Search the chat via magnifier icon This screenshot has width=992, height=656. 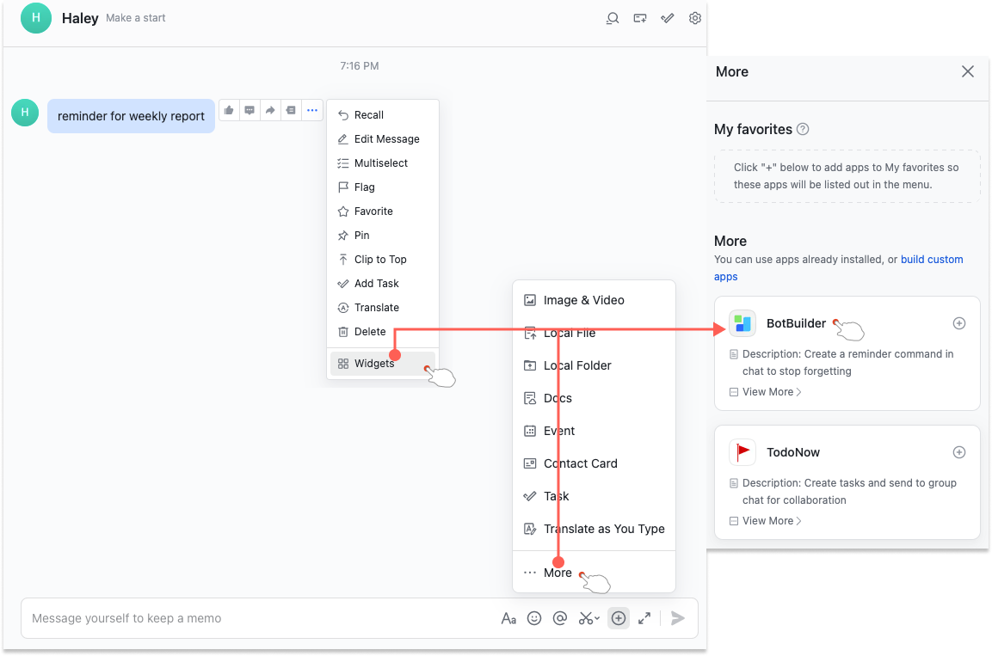tap(612, 17)
